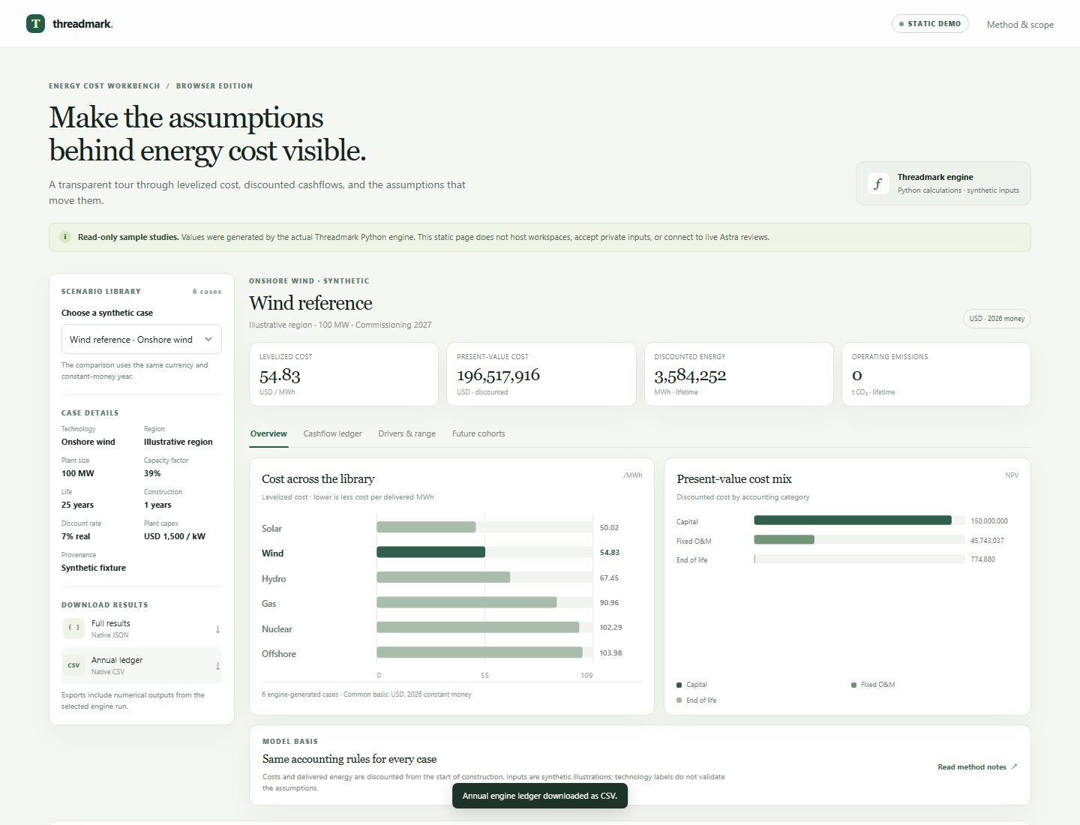
Task: Click the Fixed O&M legend color swatch
Action: (854, 685)
